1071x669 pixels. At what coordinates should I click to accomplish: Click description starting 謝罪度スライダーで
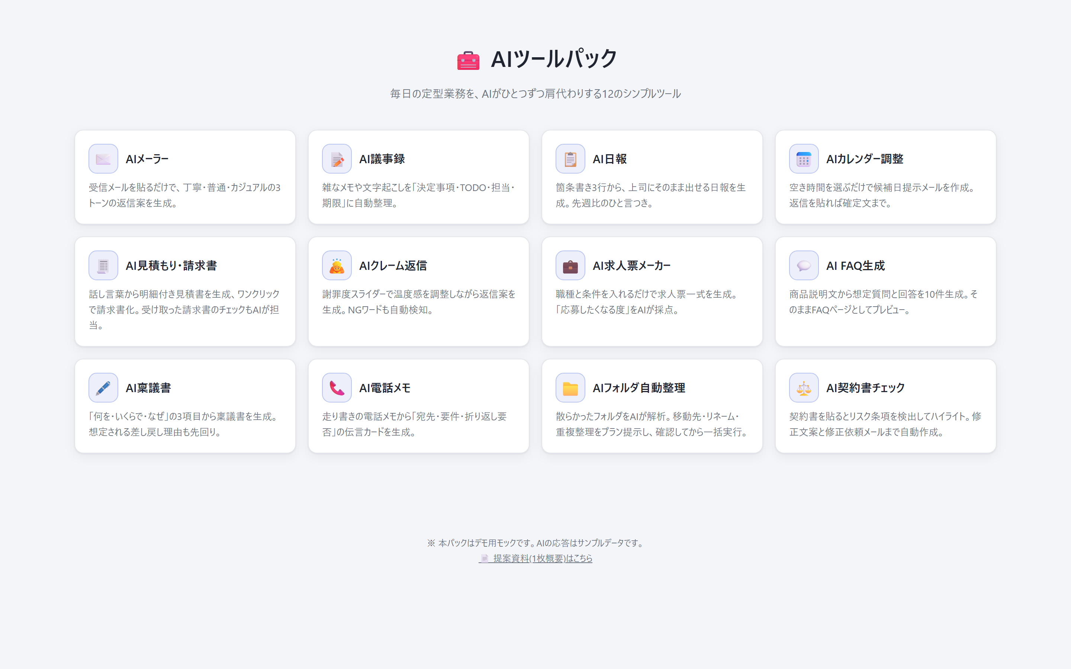(419, 302)
